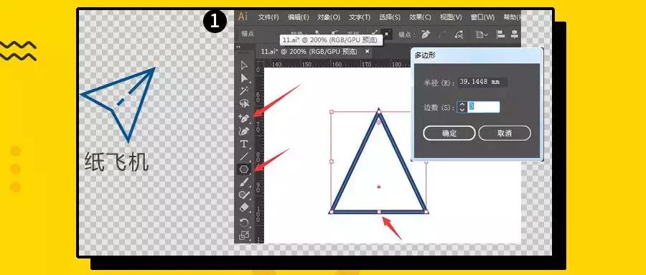Click 取消 in the polygon dialog
The width and height of the screenshot is (646, 275).
coord(505,133)
